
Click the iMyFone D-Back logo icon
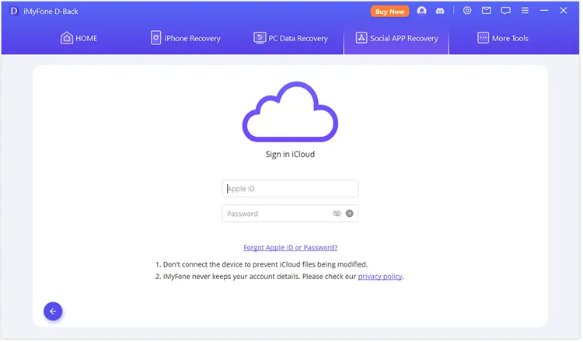14,11
